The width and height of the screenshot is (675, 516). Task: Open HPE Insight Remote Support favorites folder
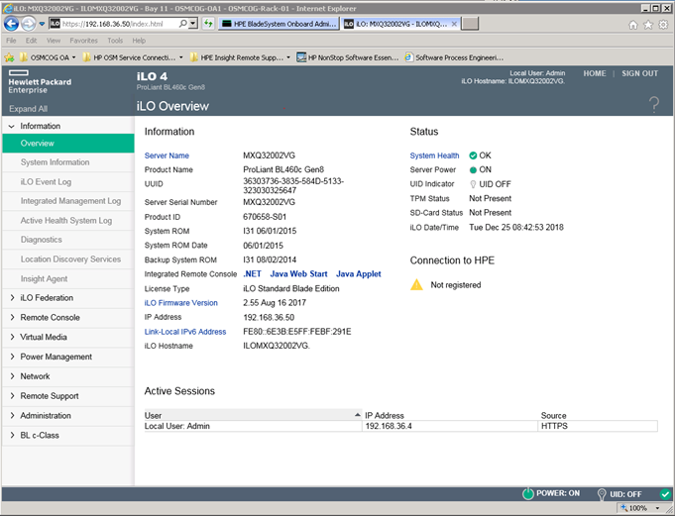pyautogui.click(x=240, y=57)
